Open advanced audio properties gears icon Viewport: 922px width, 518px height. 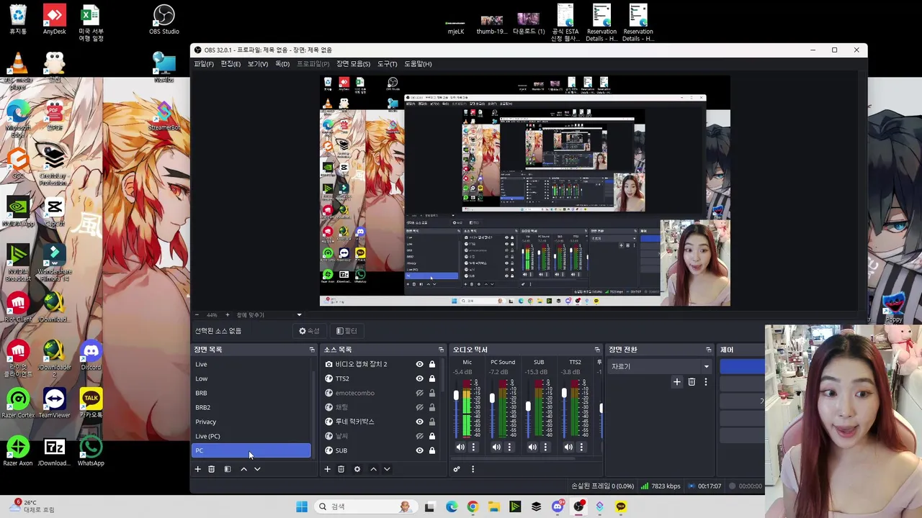point(457,469)
